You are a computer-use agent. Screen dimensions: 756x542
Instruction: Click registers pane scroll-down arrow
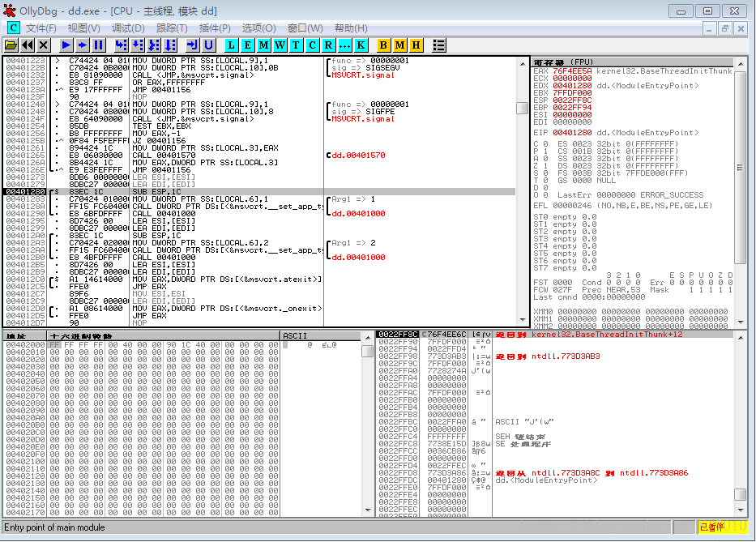click(741, 322)
